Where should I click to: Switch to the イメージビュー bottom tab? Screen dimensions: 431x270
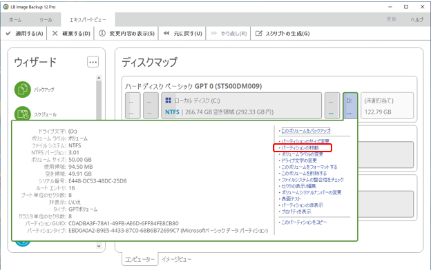176,259
